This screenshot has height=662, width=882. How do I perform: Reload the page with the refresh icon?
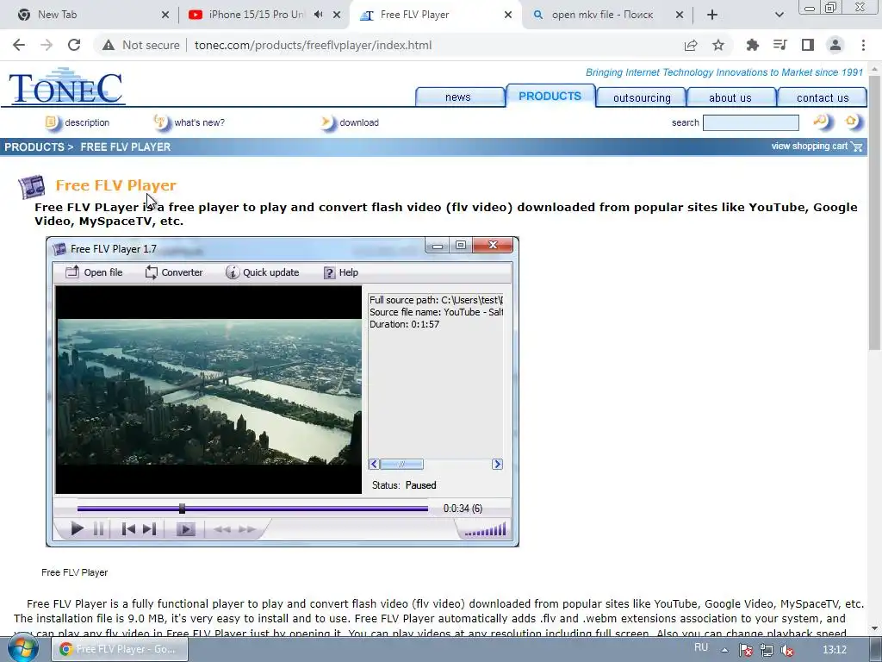74,45
